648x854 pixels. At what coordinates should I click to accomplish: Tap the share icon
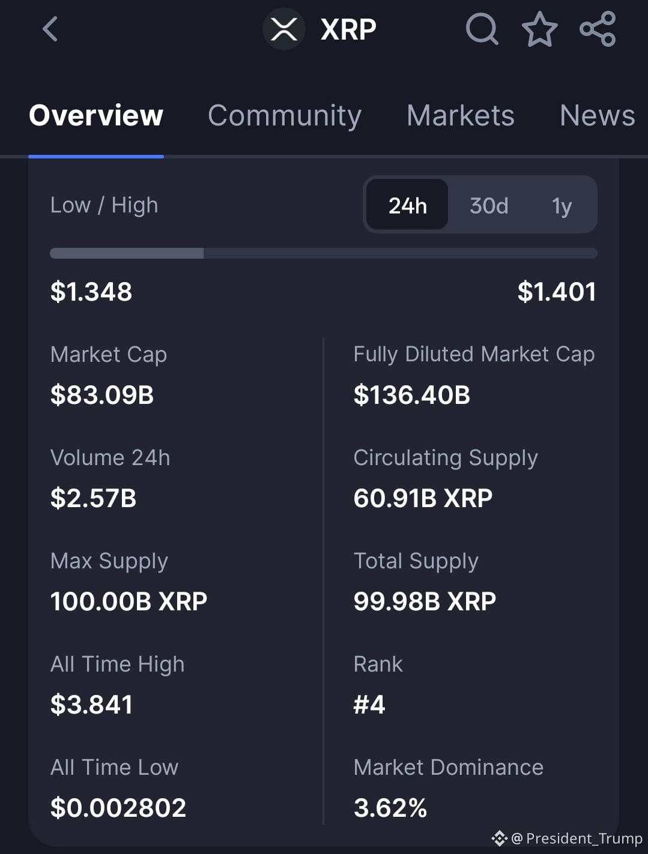pos(598,29)
